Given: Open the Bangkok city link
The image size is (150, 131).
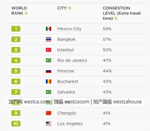Looking at the screenshot, I should coord(66,39).
